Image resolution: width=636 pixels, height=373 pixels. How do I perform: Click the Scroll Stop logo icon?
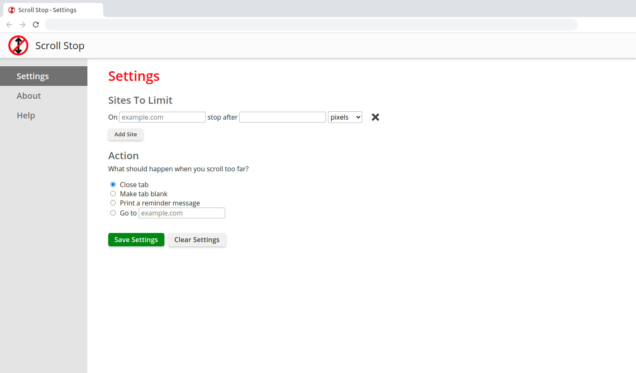point(18,45)
